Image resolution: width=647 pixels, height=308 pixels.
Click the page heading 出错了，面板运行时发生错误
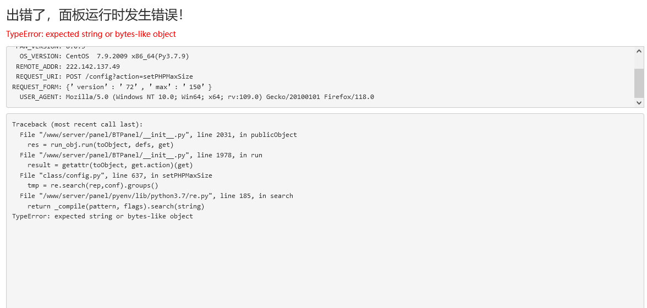pos(95,15)
